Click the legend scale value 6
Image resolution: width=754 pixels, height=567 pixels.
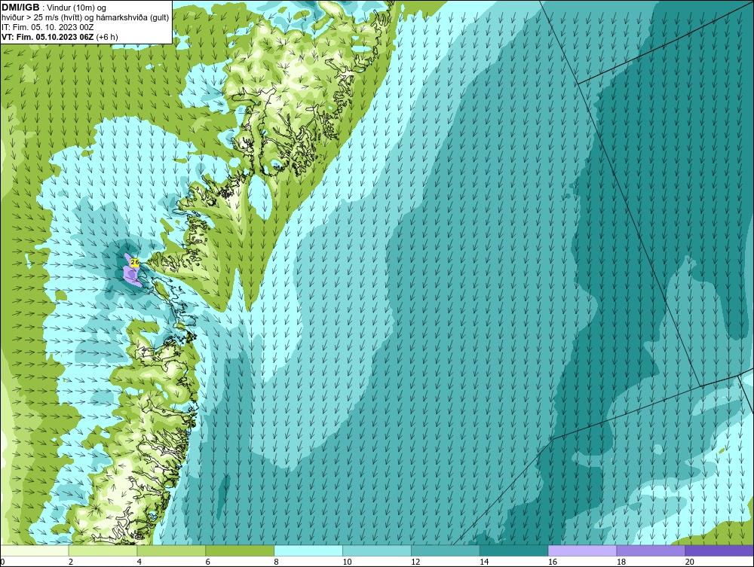[208, 562]
